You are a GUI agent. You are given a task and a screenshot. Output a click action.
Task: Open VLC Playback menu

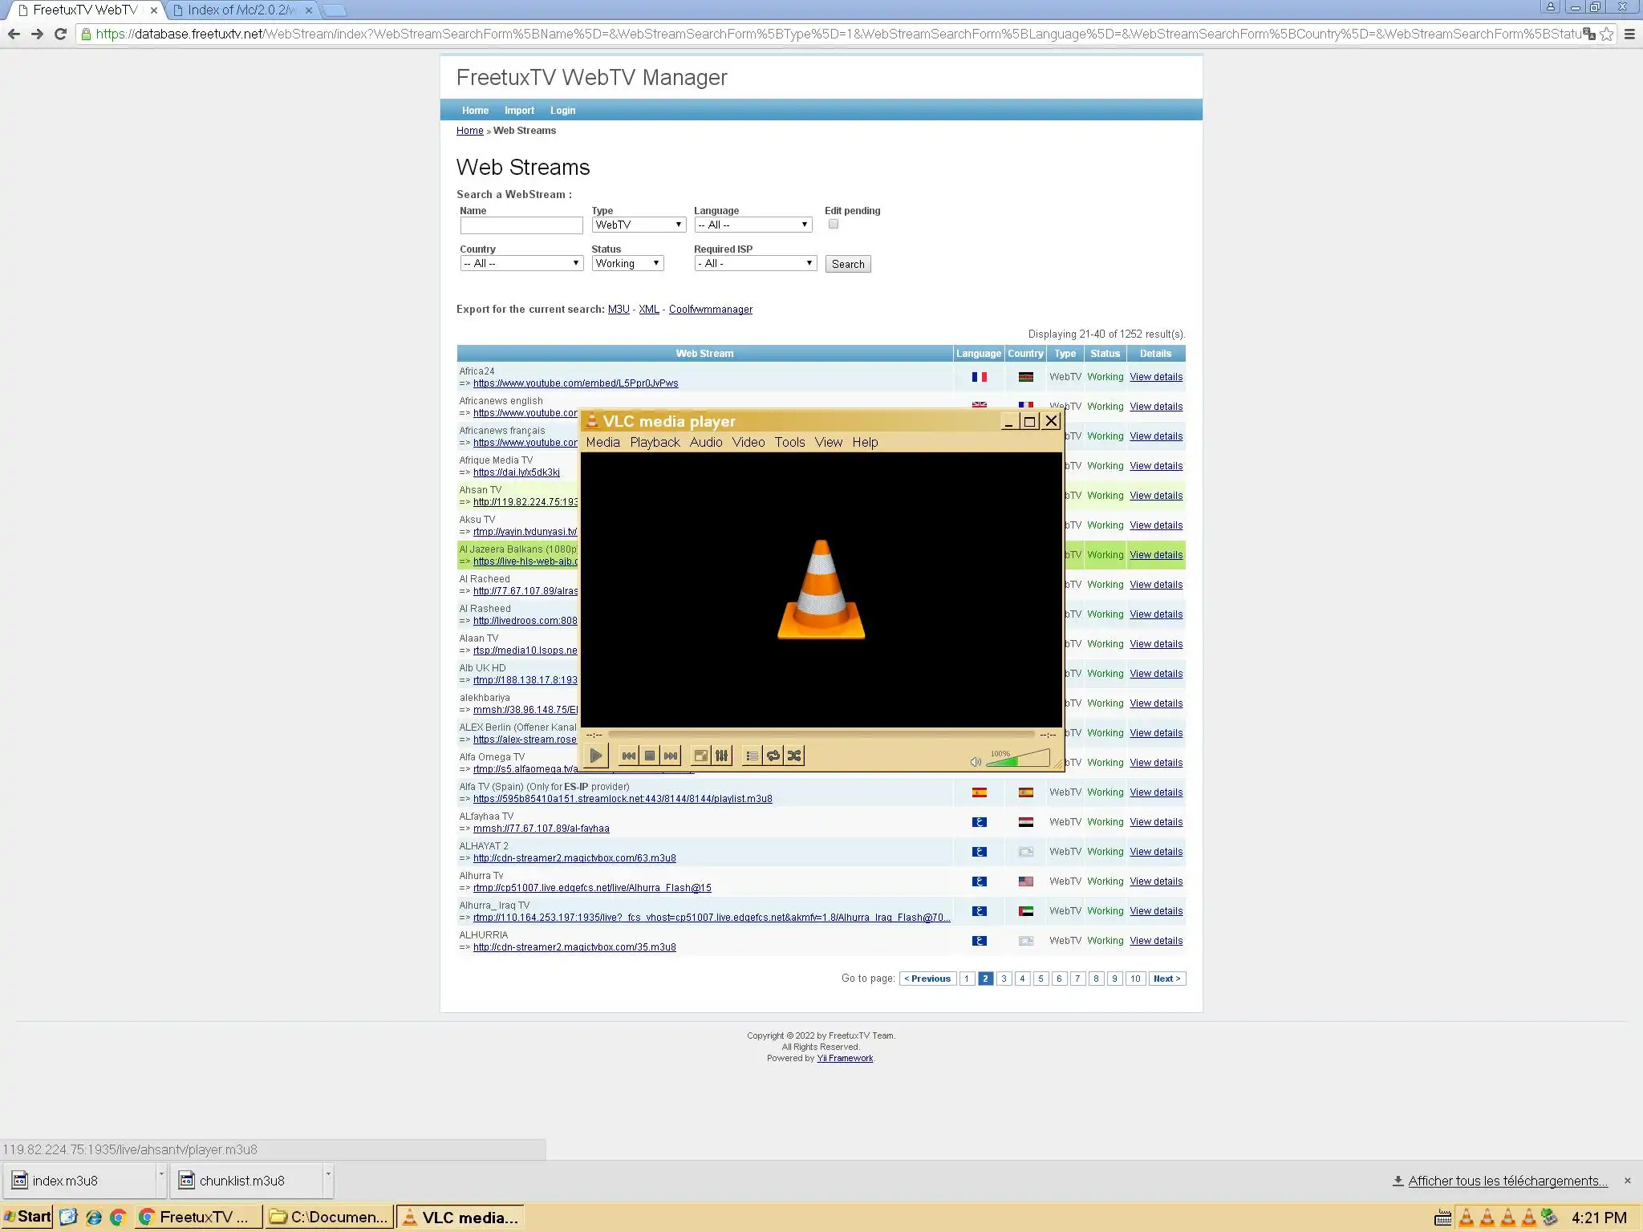[x=655, y=442]
